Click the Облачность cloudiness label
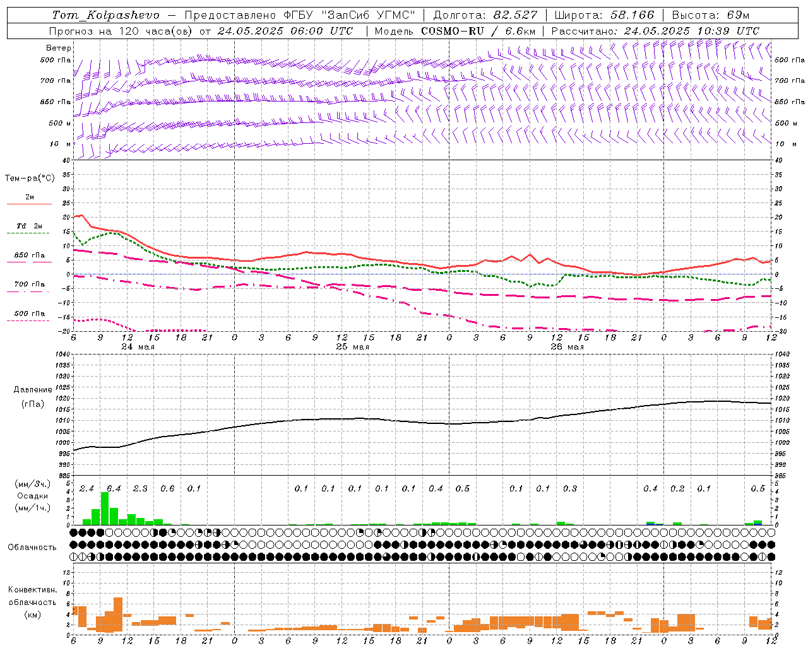 pyautogui.click(x=32, y=547)
